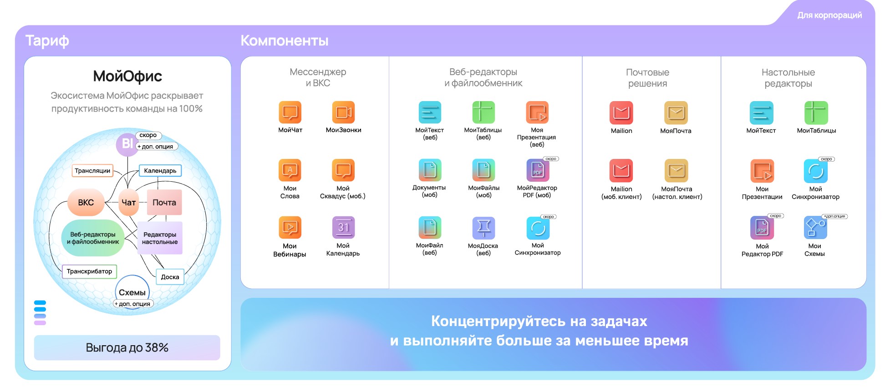Open Мой Сквадус (моб.) icon

pos(343,170)
